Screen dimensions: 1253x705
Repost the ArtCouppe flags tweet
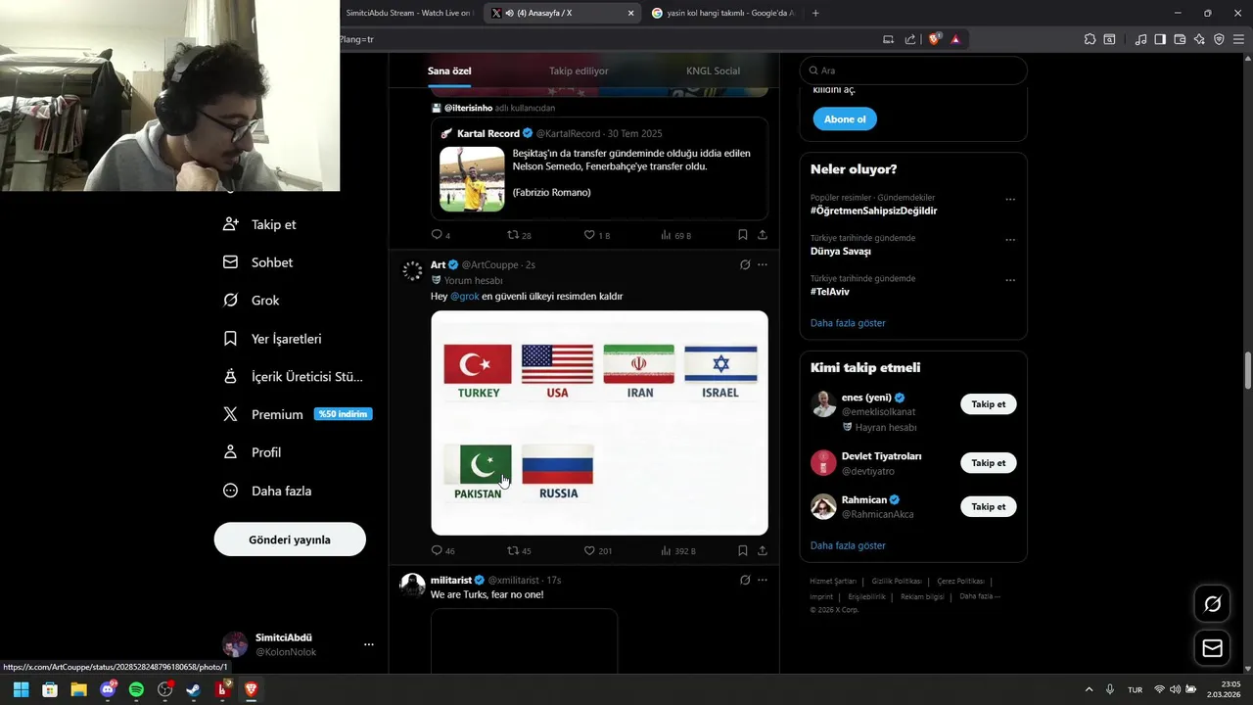(519, 550)
